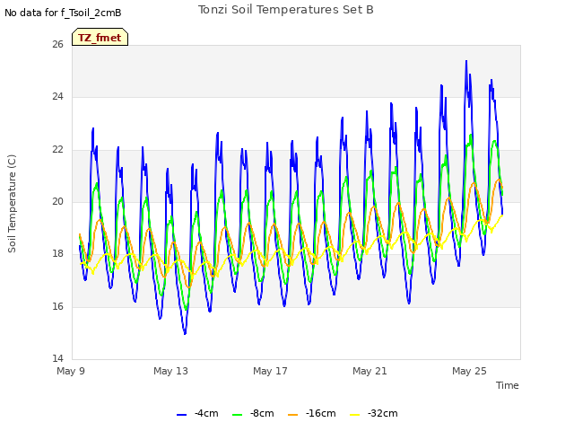
Task: Click the orange -16cm legend swatch
Action: (293, 415)
